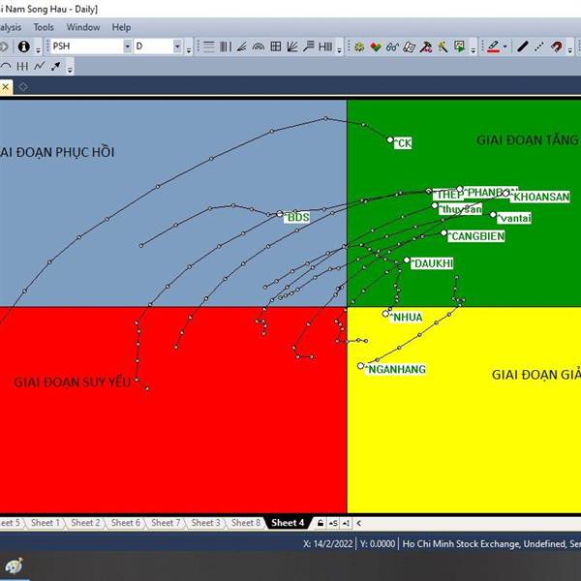Open the yellow gear analysis icon
This screenshot has height=581, width=581.
[x=359, y=46]
